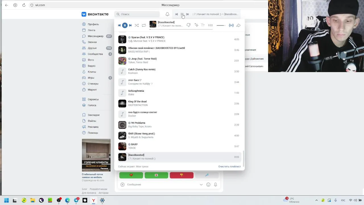Click the Мои треки link

[142, 167]
